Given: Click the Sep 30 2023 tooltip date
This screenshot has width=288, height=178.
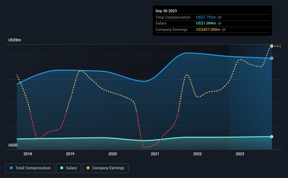Looking at the screenshot, I should [166, 11].
